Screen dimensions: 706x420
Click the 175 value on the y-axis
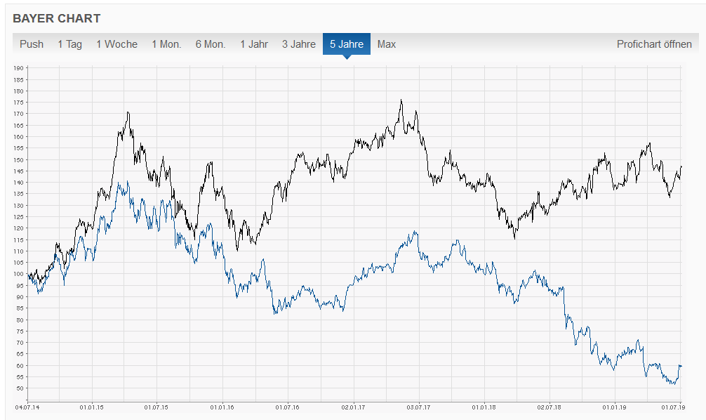(18, 103)
